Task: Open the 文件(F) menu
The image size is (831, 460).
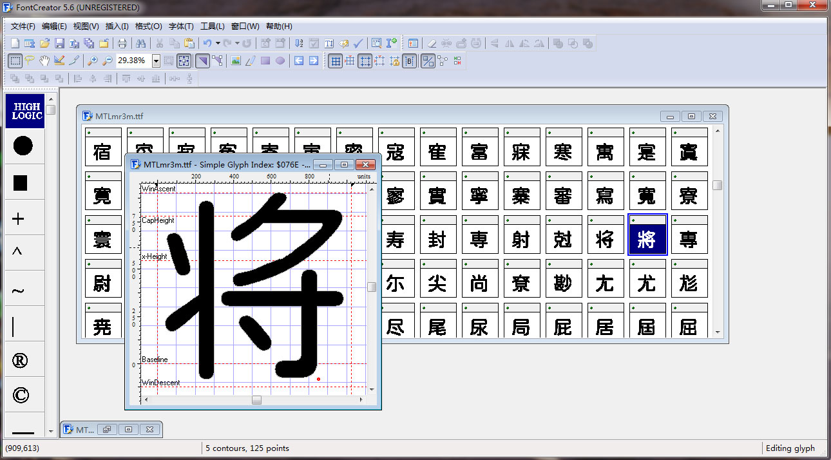Action: [23, 26]
